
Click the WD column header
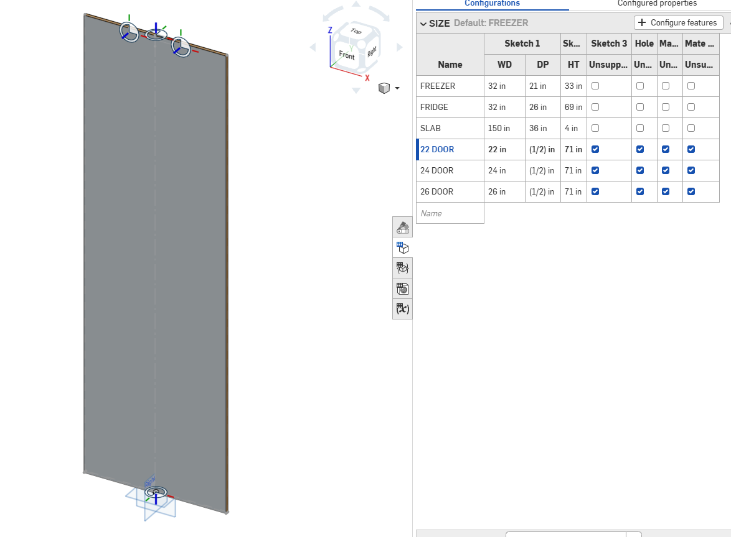[504, 65]
